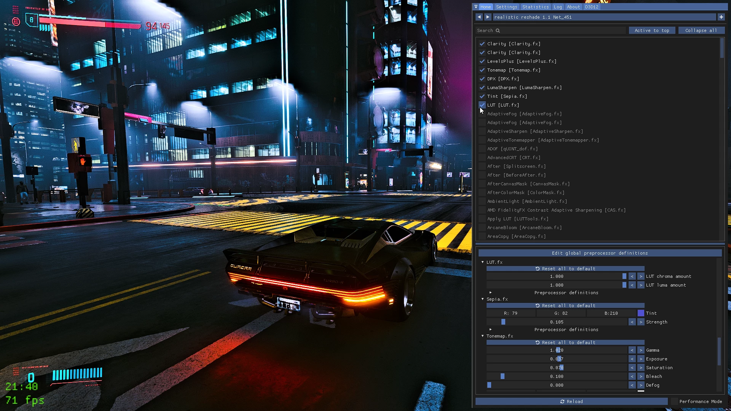Expand Preprocessor definitions under LUT.fx
731x411 pixels.
(x=490, y=293)
